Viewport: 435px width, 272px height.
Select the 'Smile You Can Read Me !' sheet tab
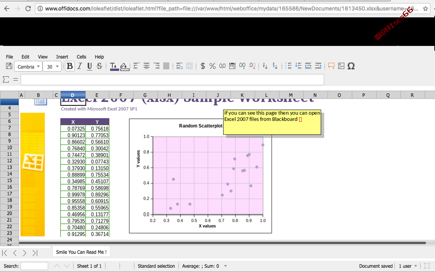click(81, 252)
